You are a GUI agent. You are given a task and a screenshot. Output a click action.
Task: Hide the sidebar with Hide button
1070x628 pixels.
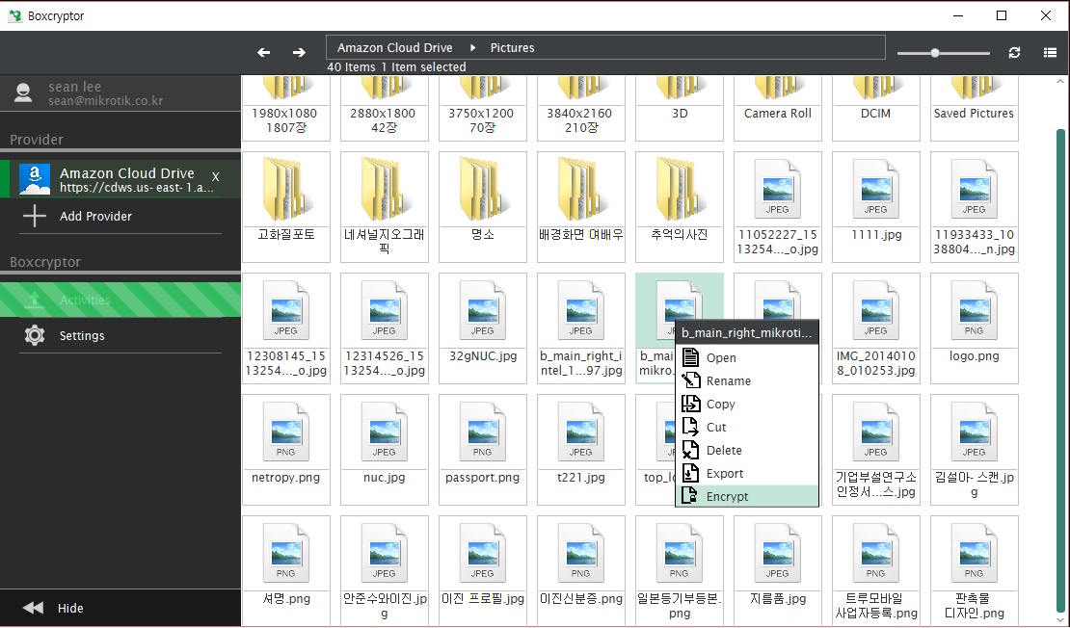(x=120, y=608)
